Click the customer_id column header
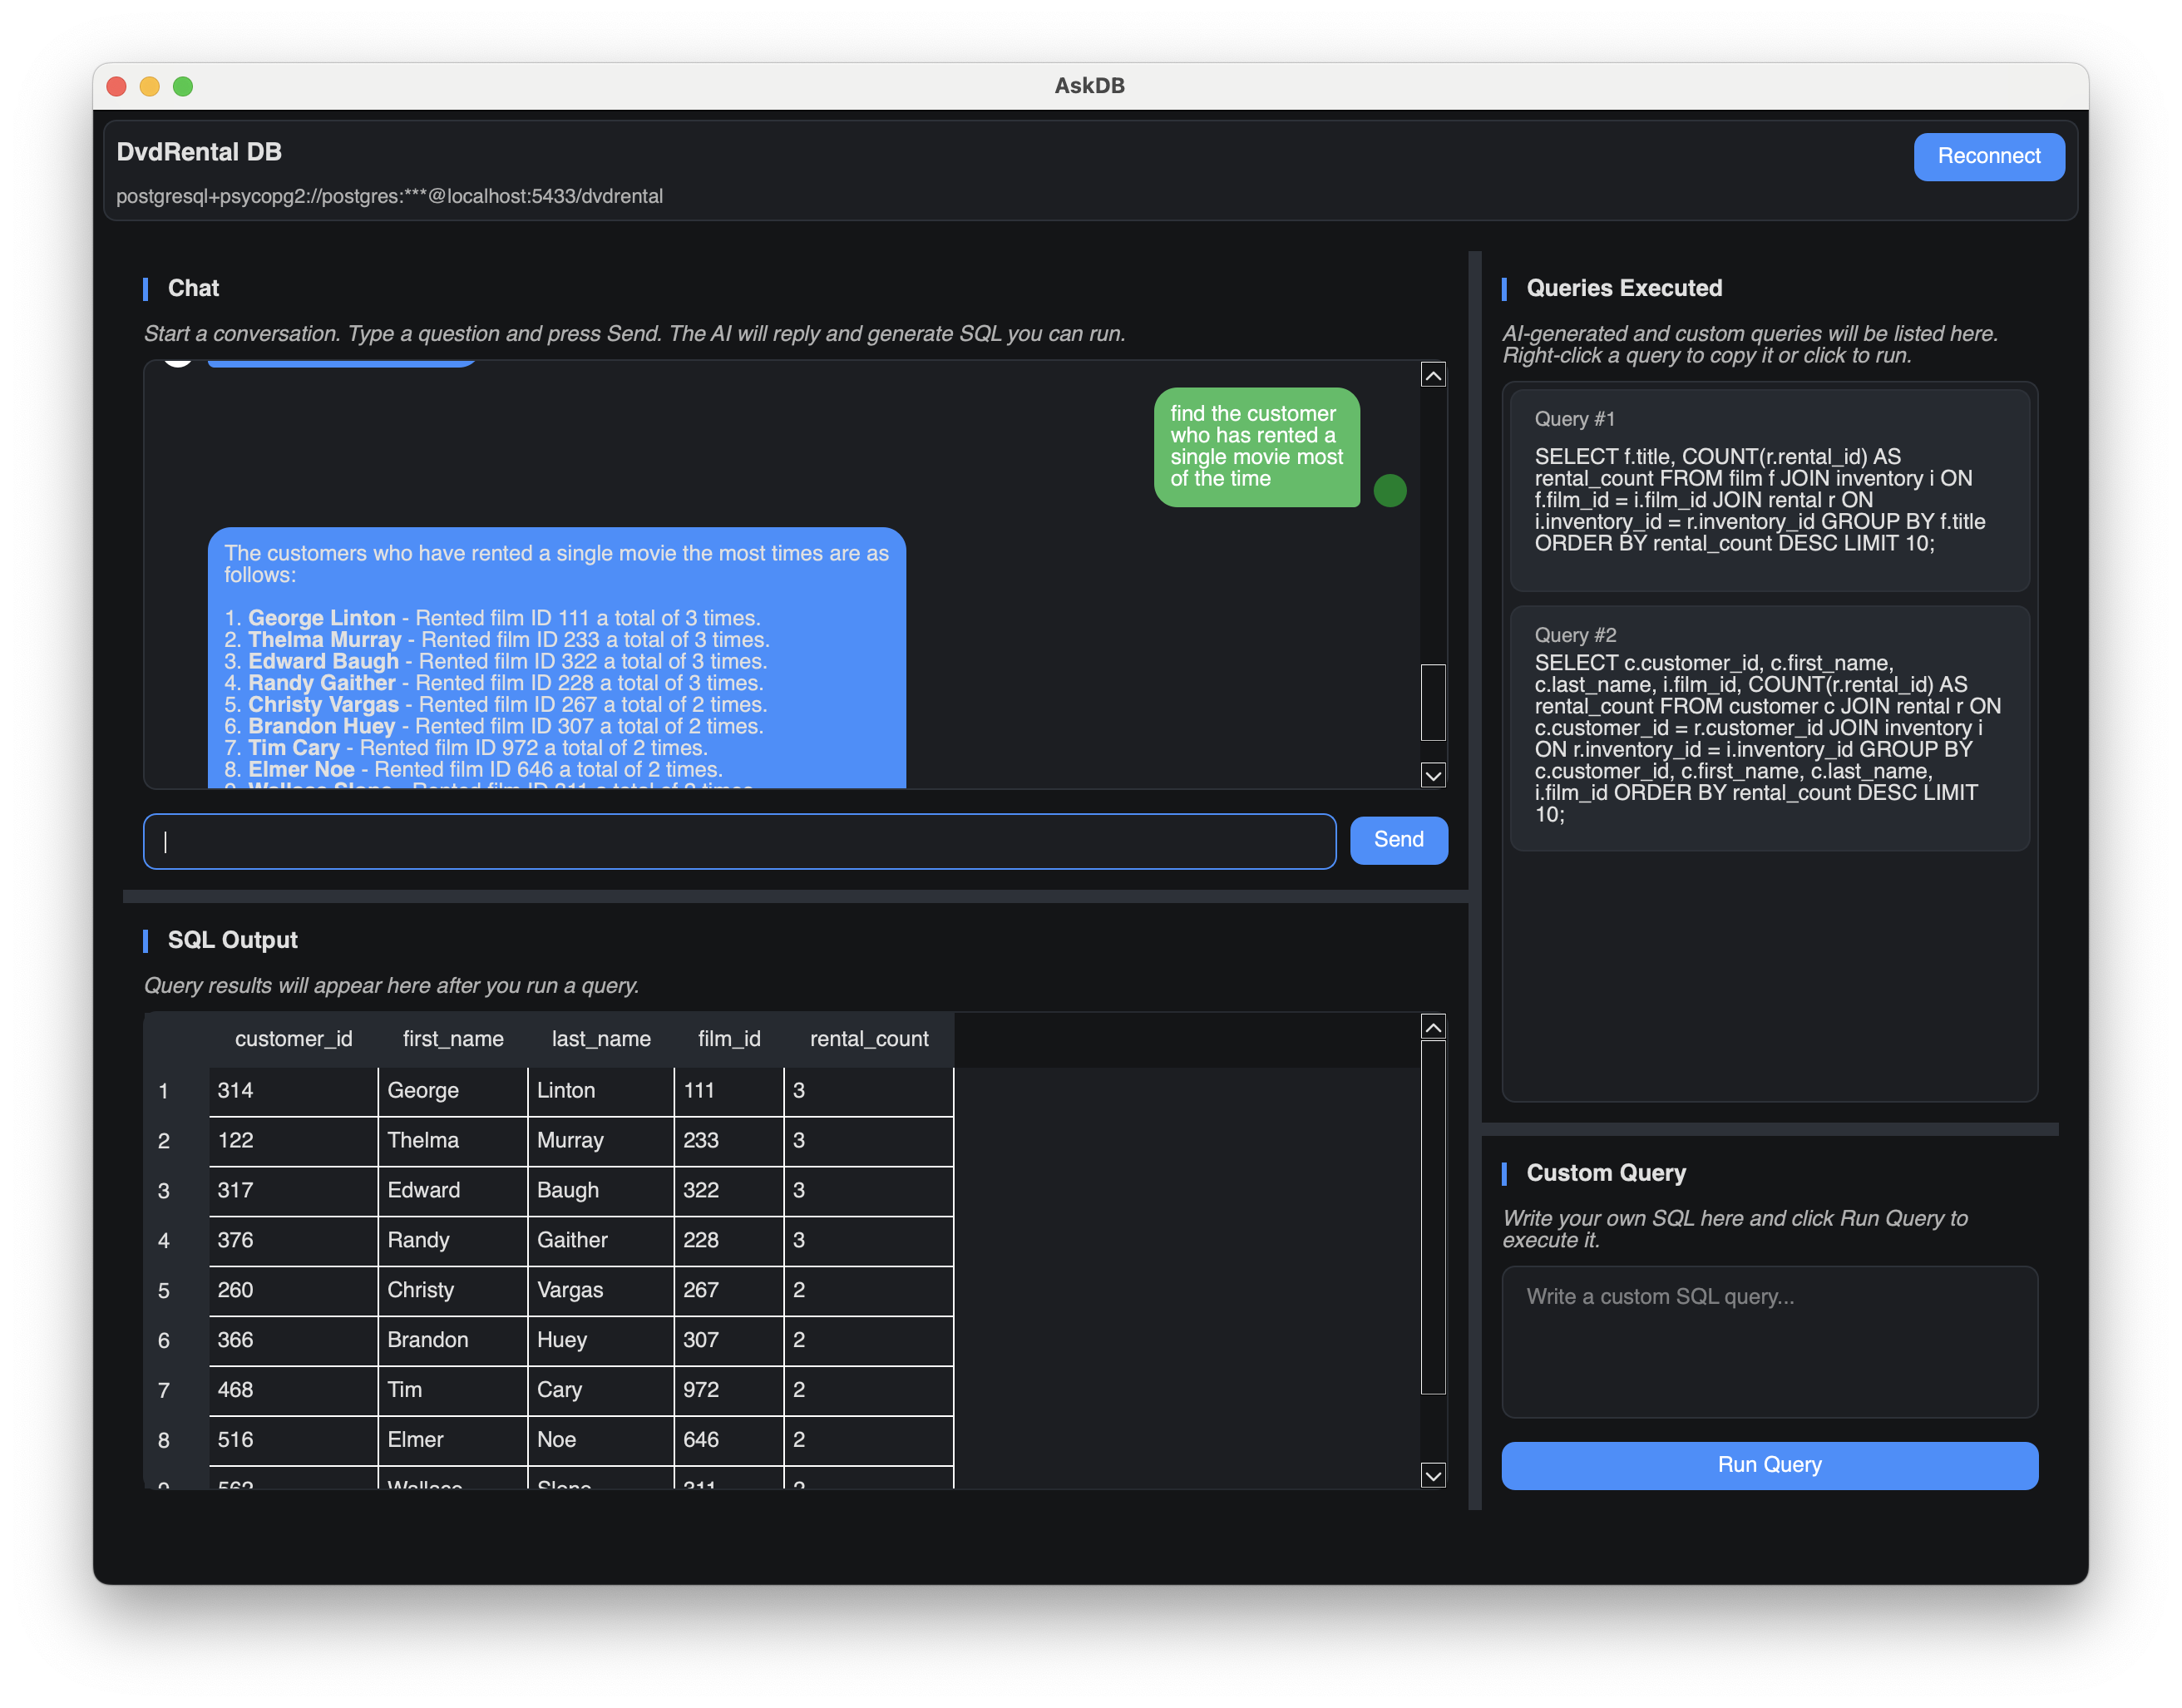2182x1708 pixels. click(x=293, y=1039)
